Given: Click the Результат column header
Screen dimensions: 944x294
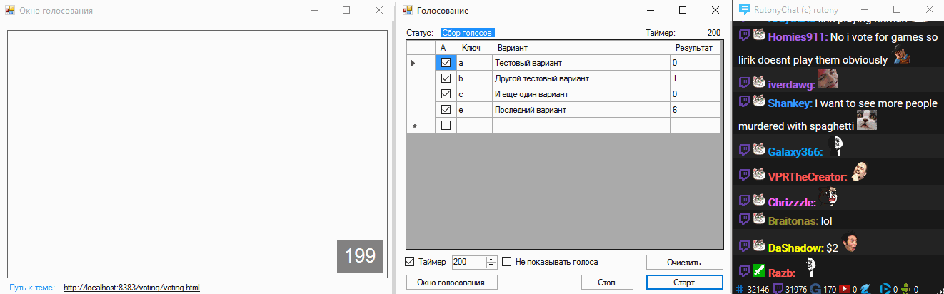Looking at the screenshot, I should coord(694,48).
